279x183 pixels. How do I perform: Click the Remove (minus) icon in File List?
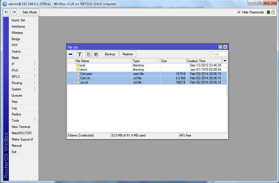71,54
